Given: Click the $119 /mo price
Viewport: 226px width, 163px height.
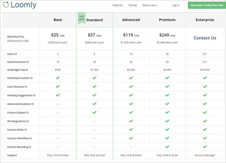Looking at the screenshot, I should (131, 35).
